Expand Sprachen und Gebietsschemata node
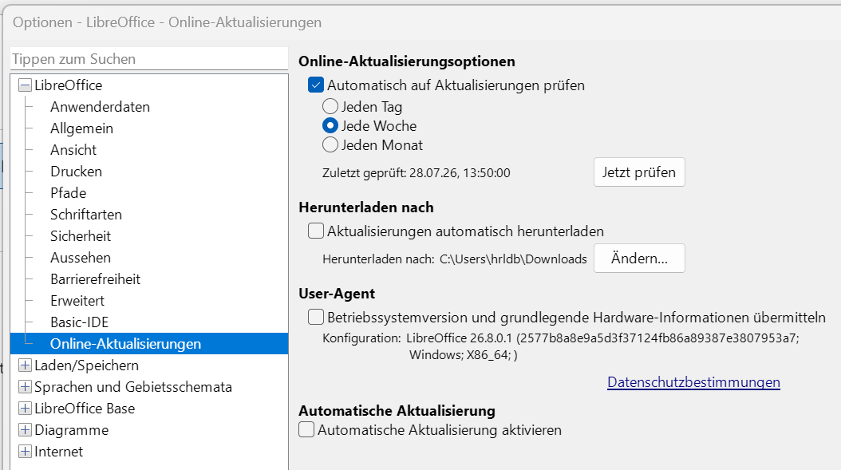Screen dimensions: 841x470 pyautogui.click(x=25, y=387)
